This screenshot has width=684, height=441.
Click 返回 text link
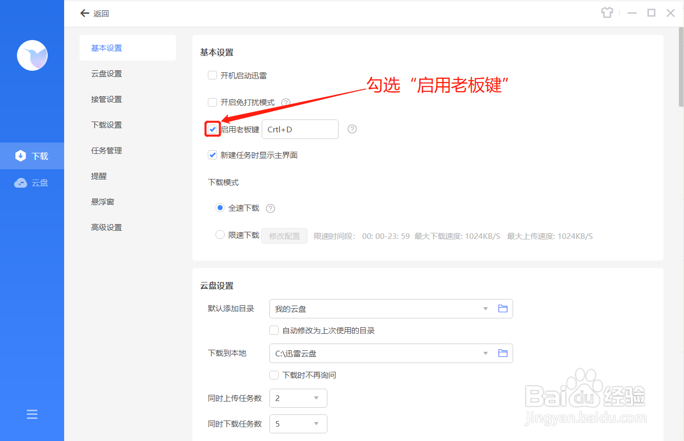coord(101,13)
